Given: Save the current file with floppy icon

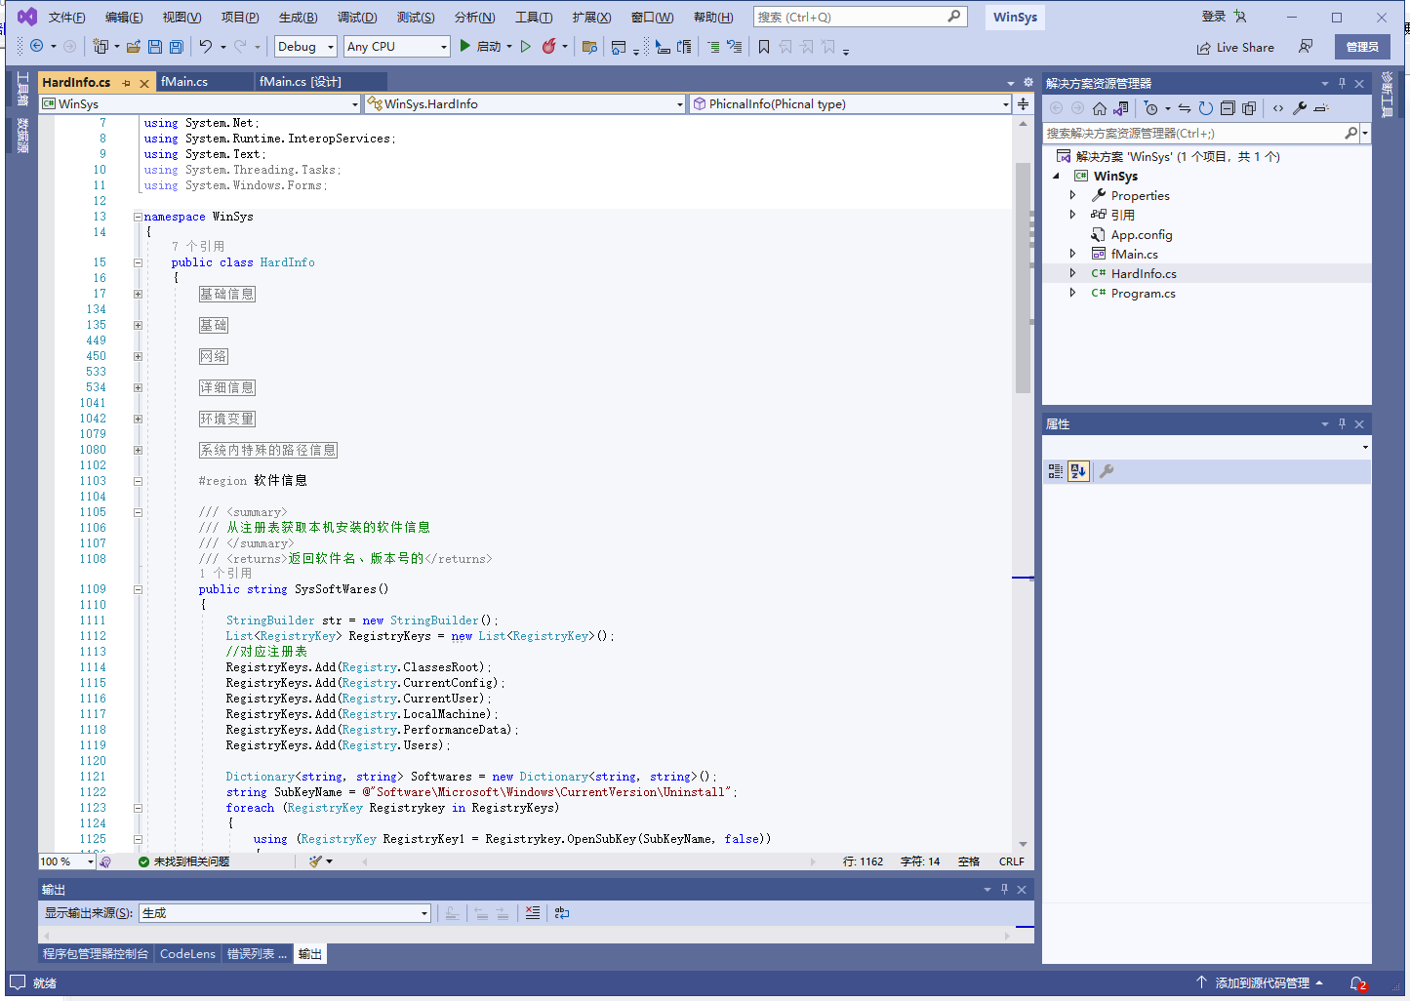Looking at the screenshot, I should click(155, 46).
